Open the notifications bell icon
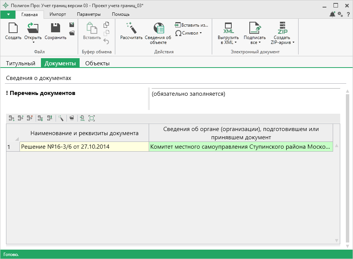Screen dimensions: 353x259 tap(332, 14)
